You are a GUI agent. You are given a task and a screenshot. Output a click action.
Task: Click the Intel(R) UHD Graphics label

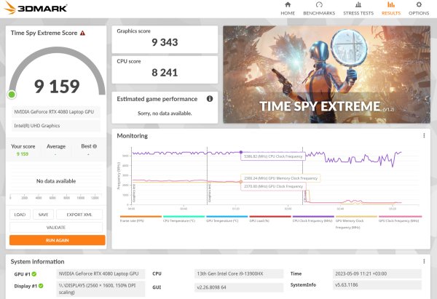click(x=56, y=126)
